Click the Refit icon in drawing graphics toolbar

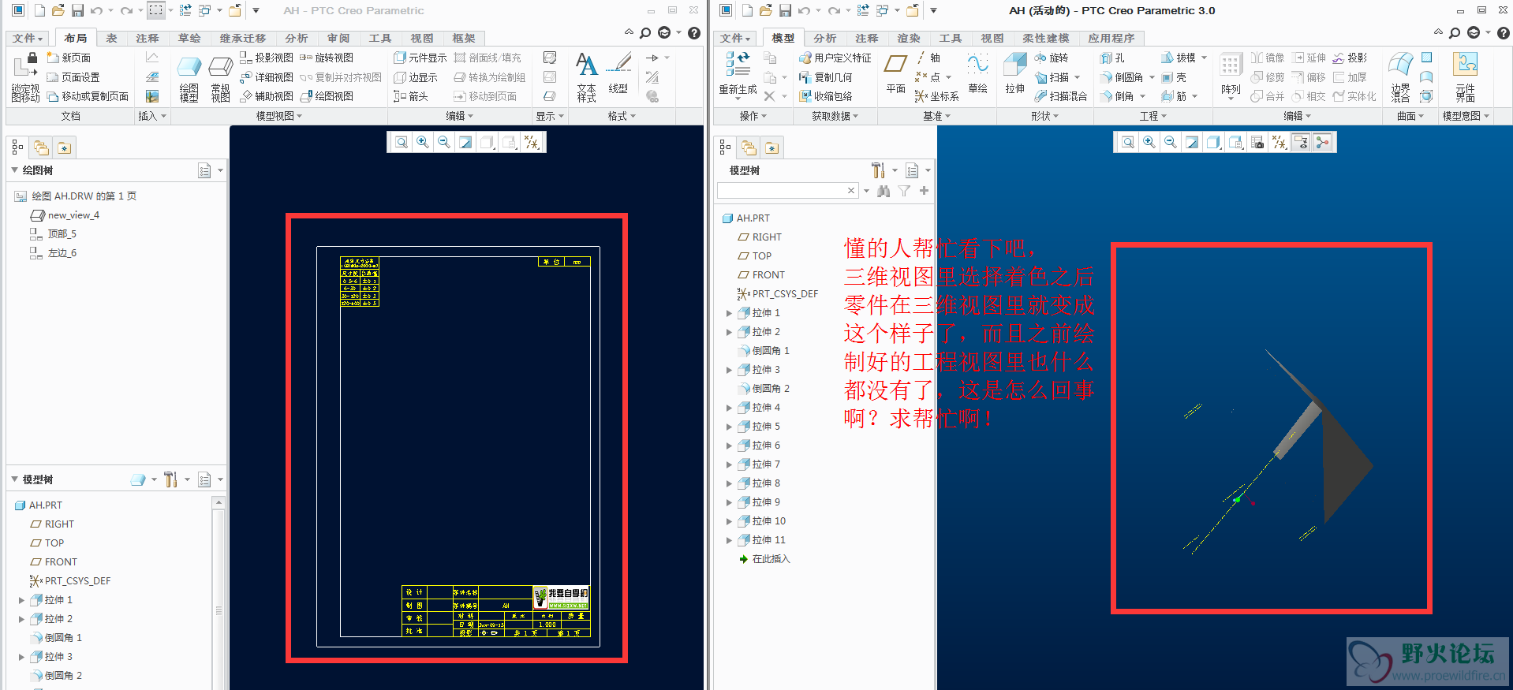click(402, 142)
